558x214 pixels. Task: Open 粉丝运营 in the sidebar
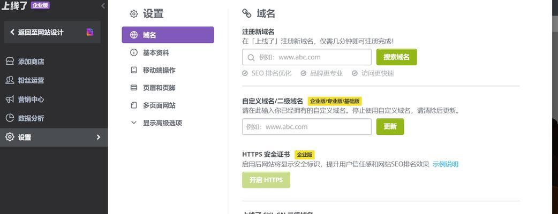31,80
